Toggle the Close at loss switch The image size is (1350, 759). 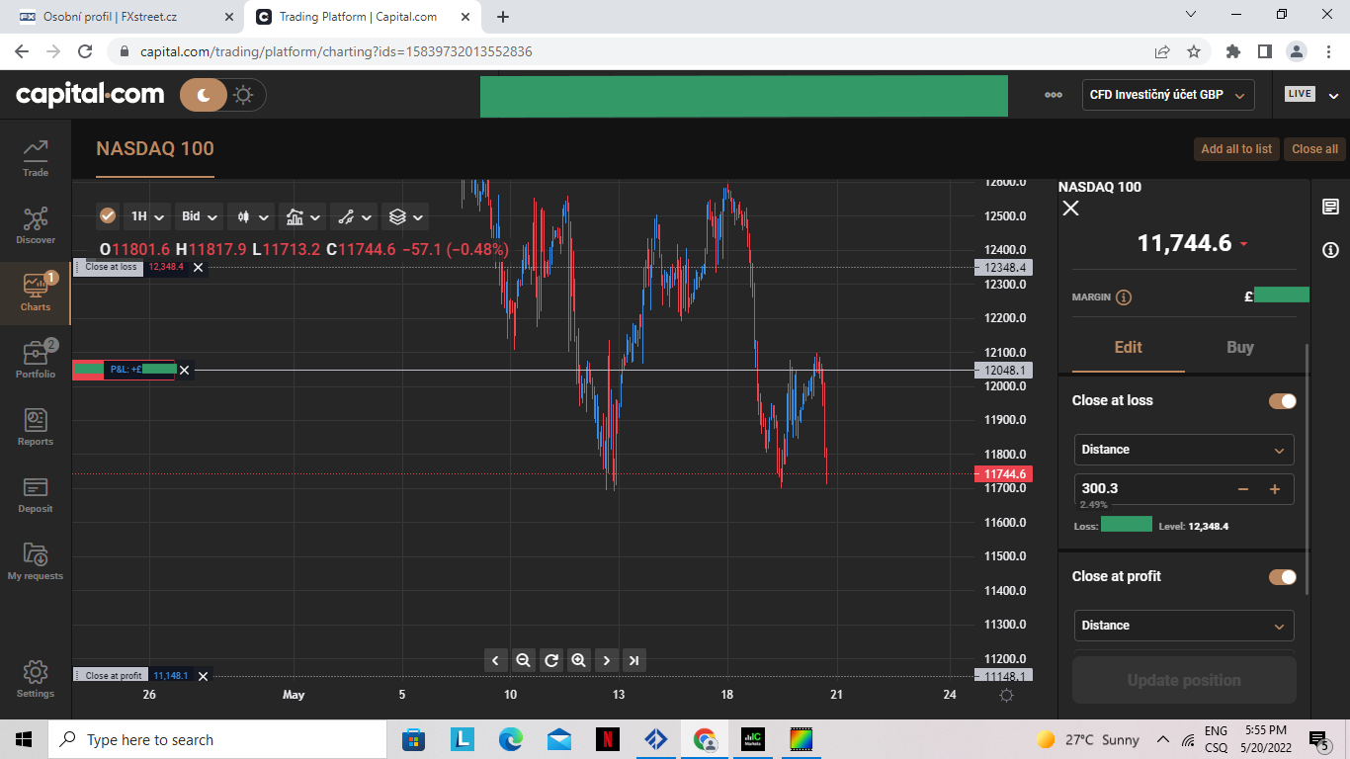pos(1283,400)
